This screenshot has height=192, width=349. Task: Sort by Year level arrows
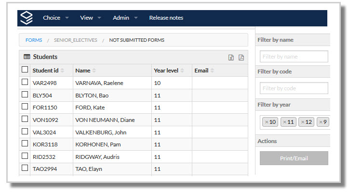pyautogui.click(x=182, y=71)
